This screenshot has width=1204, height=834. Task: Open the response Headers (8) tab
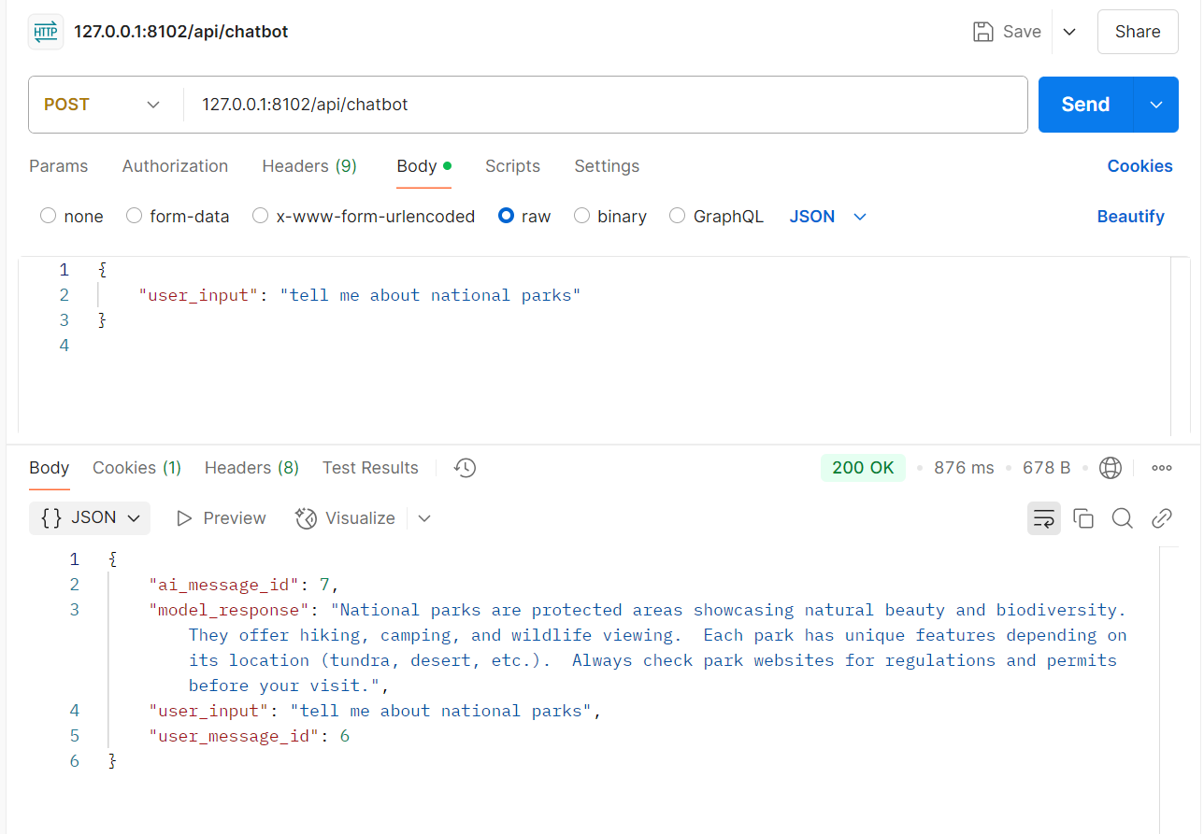pos(251,468)
